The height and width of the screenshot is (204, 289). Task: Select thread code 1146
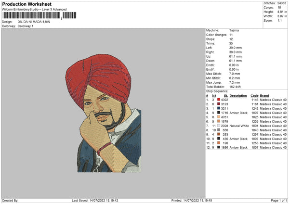pos(255,100)
